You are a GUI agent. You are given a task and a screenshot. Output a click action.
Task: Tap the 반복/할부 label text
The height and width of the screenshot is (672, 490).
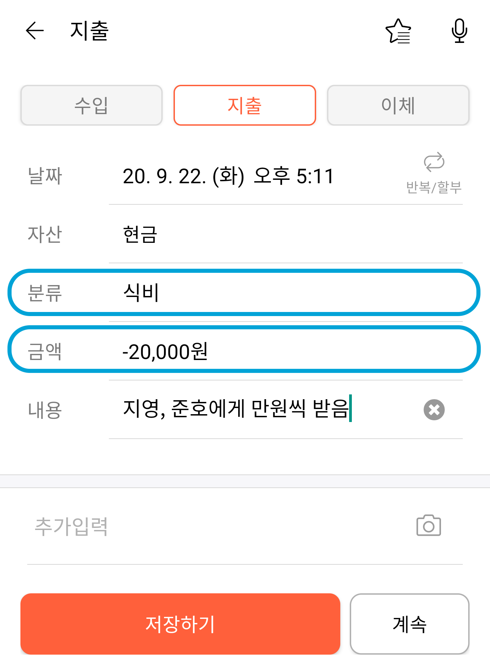(x=434, y=187)
